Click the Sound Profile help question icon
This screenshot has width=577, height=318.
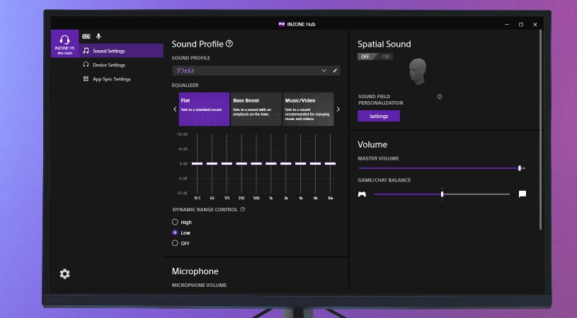[x=229, y=44]
